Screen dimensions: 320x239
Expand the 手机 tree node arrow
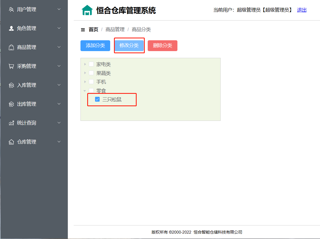point(85,82)
